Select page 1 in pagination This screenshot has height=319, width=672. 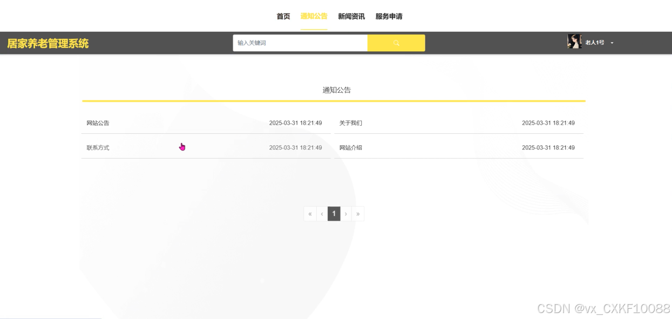tap(334, 214)
